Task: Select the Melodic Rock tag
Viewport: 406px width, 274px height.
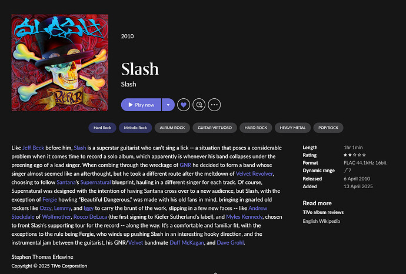Action: tap(135, 128)
